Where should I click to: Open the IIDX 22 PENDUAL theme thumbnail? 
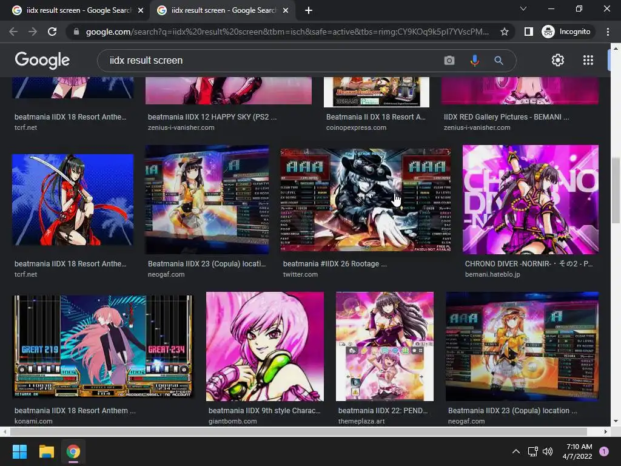384,346
